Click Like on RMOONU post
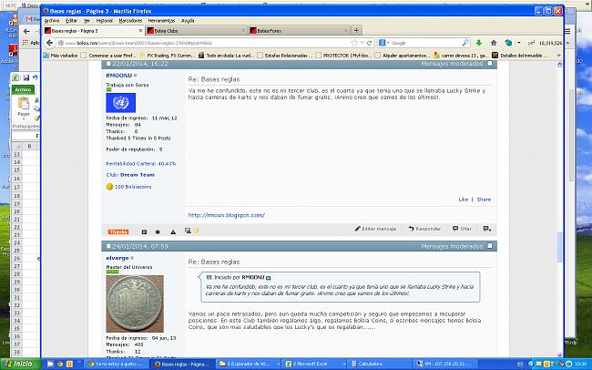Image resolution: width=592 pixels, height=370 pixels. [464, 200]
